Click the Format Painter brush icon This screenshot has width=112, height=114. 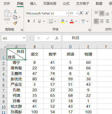click(15, 23)
